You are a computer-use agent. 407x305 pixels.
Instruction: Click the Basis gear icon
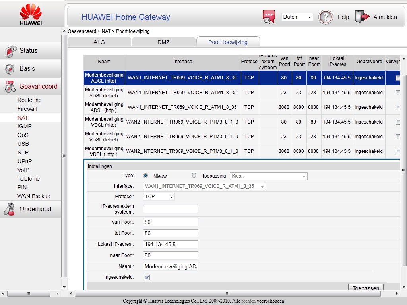(10, 69)
